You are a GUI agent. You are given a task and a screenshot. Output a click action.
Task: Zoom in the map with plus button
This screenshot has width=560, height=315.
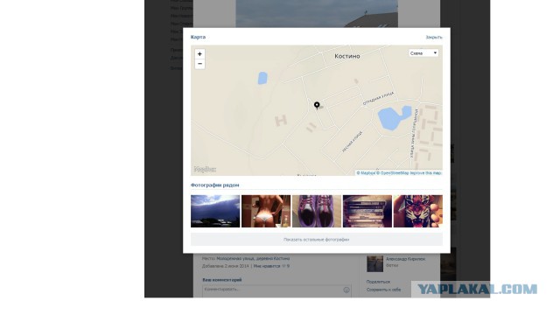(x=199, y=54)
